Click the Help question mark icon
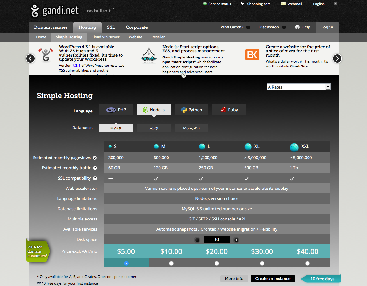 (297, 27)
